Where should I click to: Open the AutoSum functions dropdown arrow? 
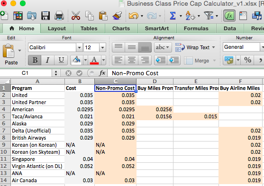[x=181, y=16]
